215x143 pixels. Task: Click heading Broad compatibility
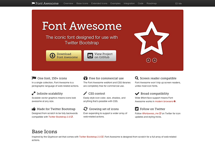point(155,93)
